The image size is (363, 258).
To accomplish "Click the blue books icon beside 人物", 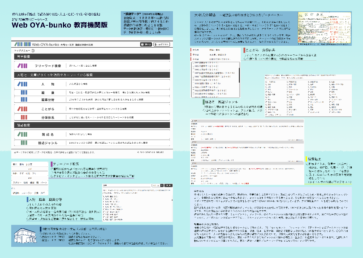I will click(22, 84).
